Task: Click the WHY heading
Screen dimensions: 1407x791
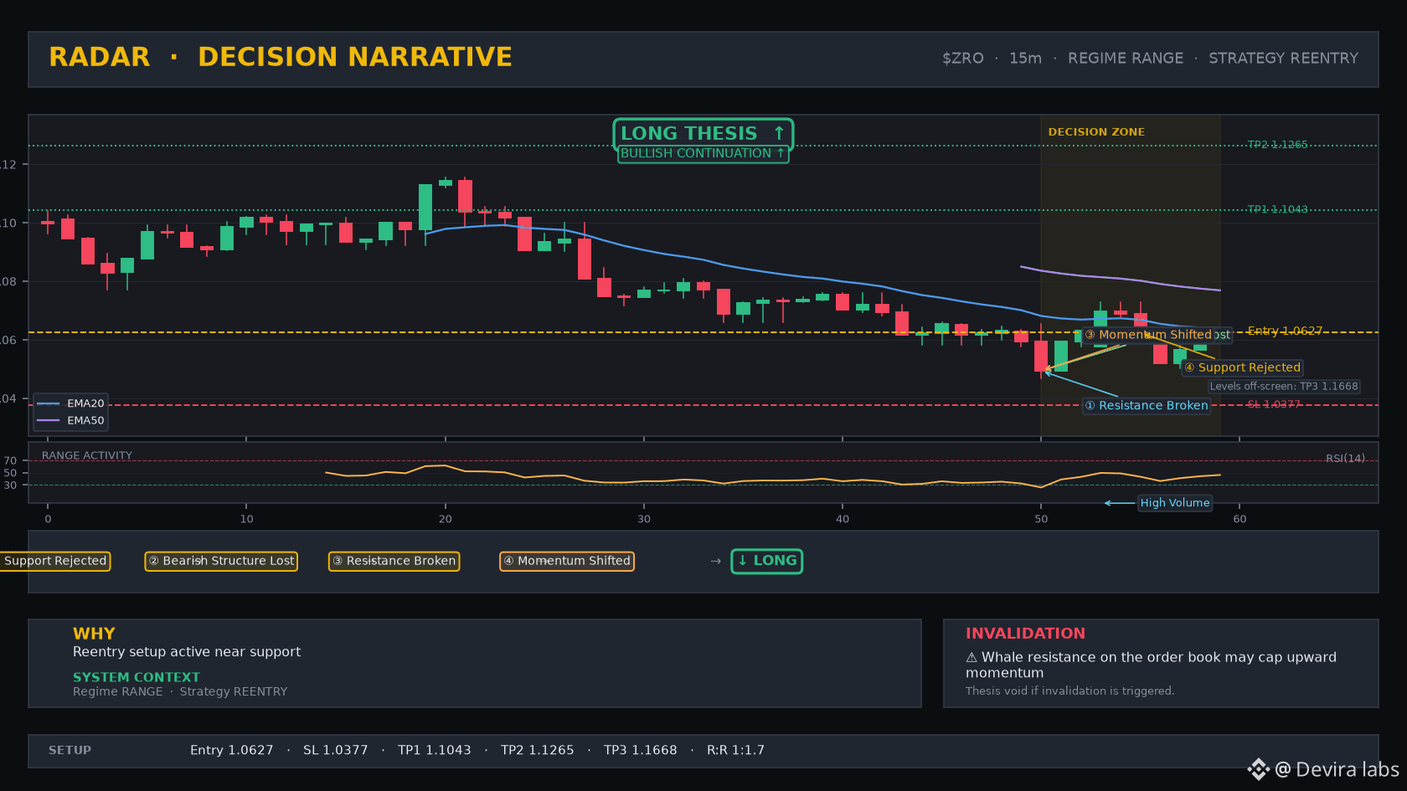Action: [94, 634]
